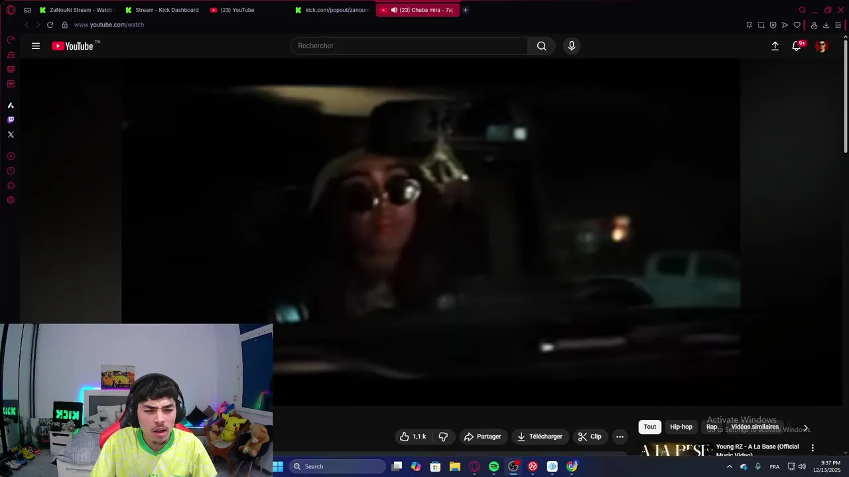Select the Cheba mira active tab
Viewport: 849px width, 477px height.
point(417,10)
